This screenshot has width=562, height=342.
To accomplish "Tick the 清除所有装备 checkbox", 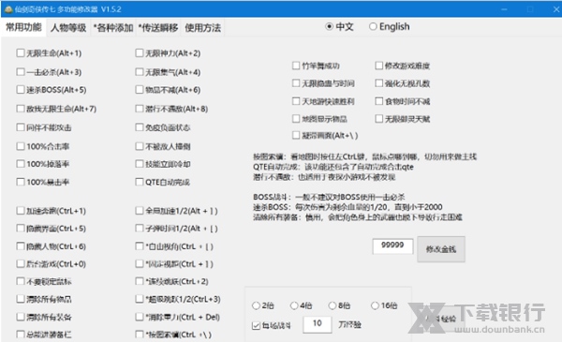I will coord(21,317).
